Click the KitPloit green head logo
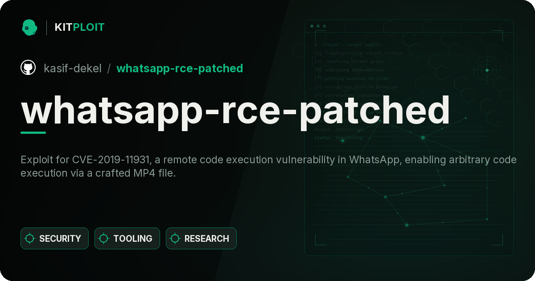Viewport: 535px width, 281px height. [x=29, y=27]
